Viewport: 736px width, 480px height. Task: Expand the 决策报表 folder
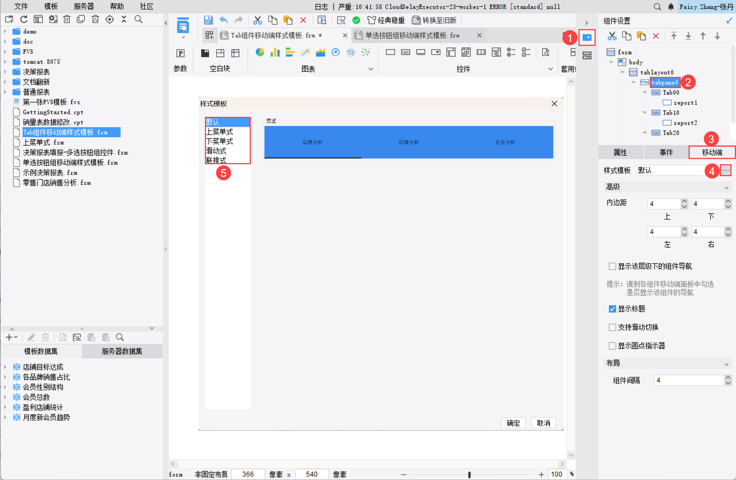5,72
